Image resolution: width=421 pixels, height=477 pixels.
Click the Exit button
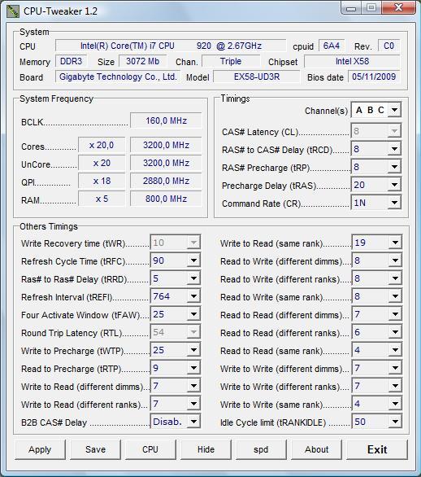[x=377, y=449]
